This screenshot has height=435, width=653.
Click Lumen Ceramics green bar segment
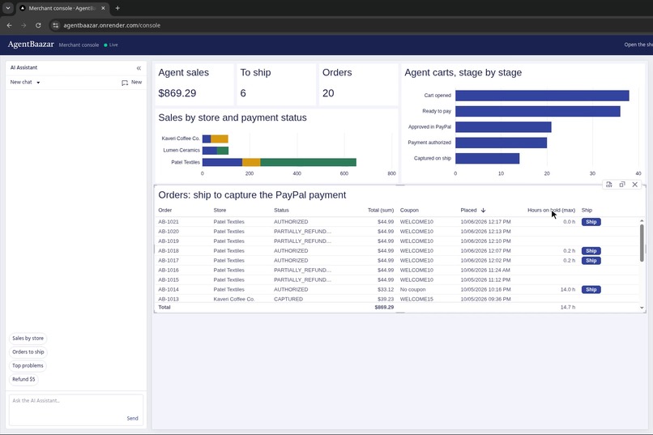pyautogui.click(x=223, y=151)
